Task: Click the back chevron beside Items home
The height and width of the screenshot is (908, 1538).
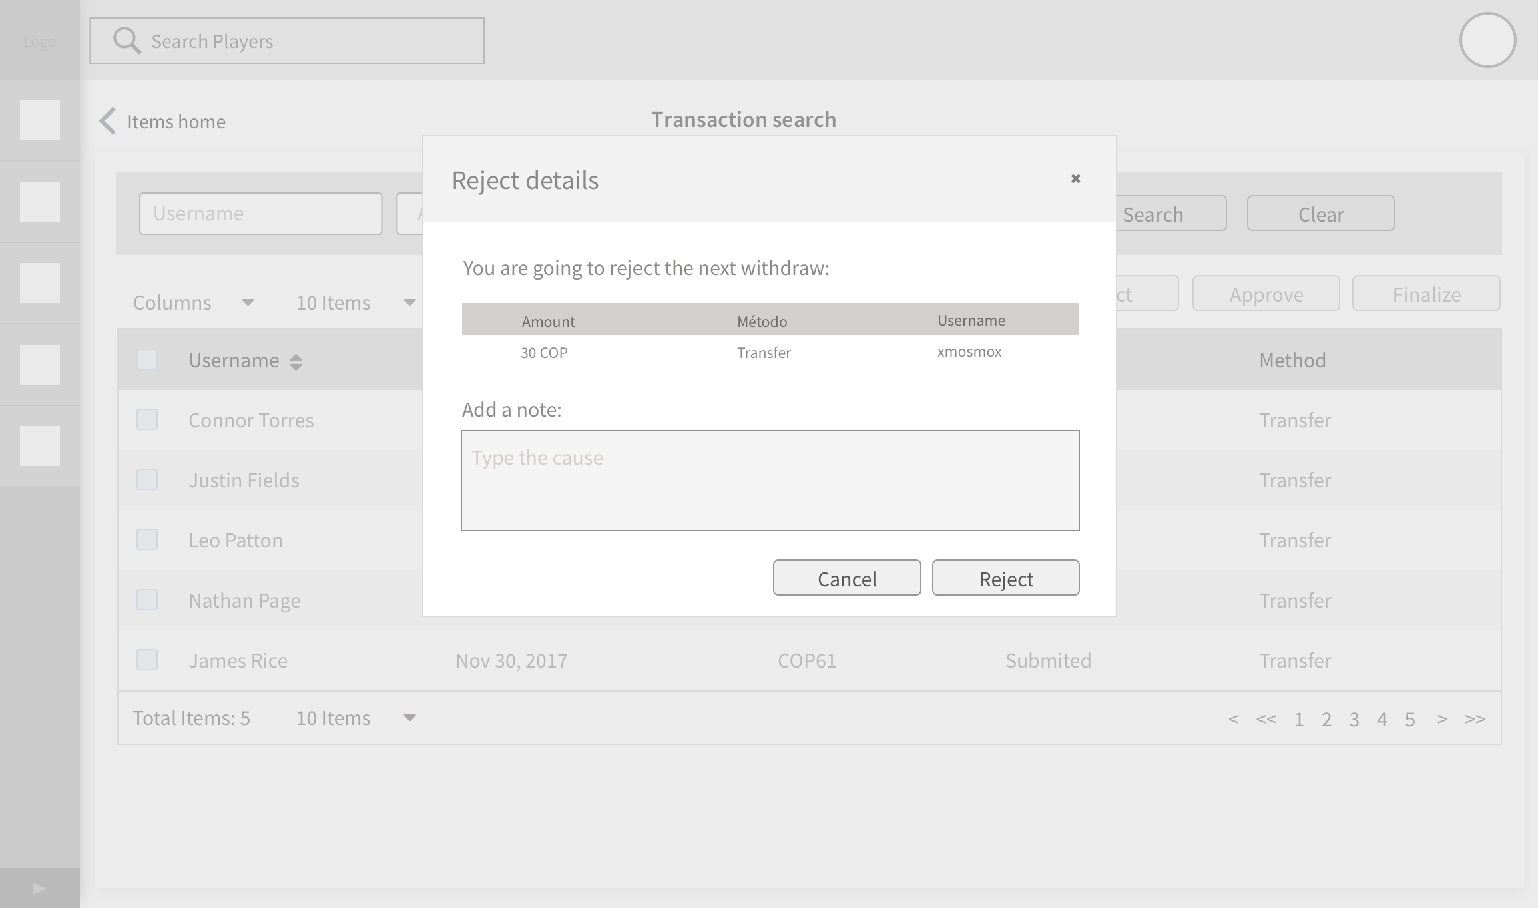Action: click(108, 121)
